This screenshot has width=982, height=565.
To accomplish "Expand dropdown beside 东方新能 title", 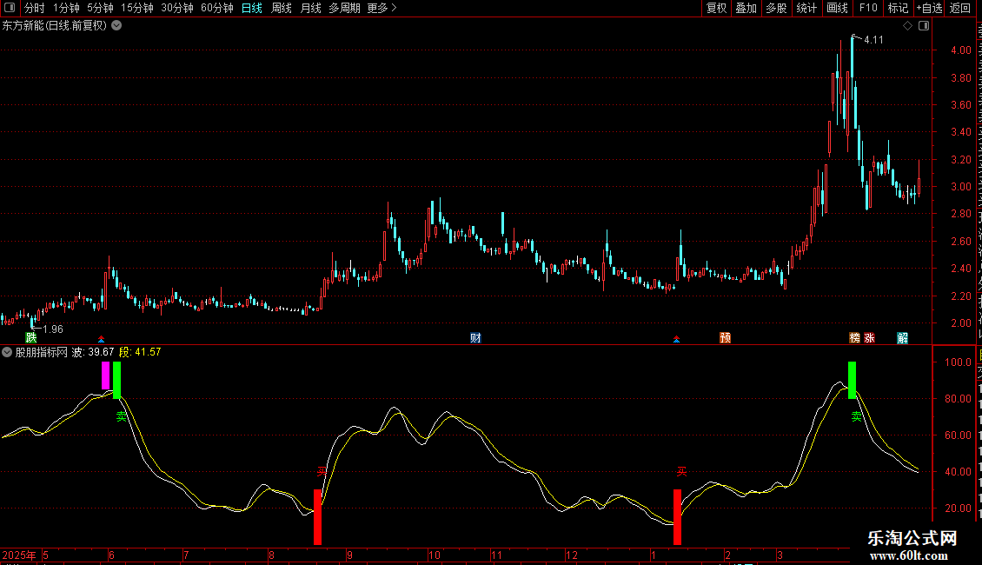I will pyautogui.click(x=116, y=26).
